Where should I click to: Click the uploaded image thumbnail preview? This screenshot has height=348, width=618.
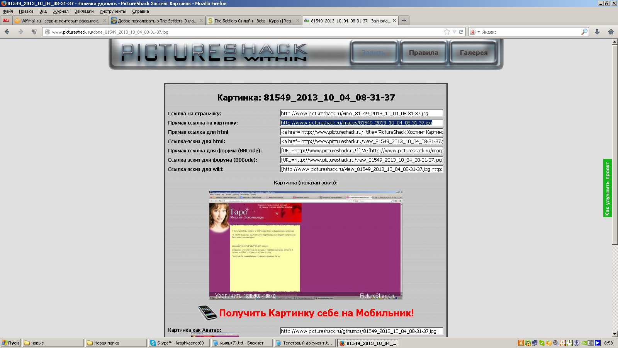[306, 245]
